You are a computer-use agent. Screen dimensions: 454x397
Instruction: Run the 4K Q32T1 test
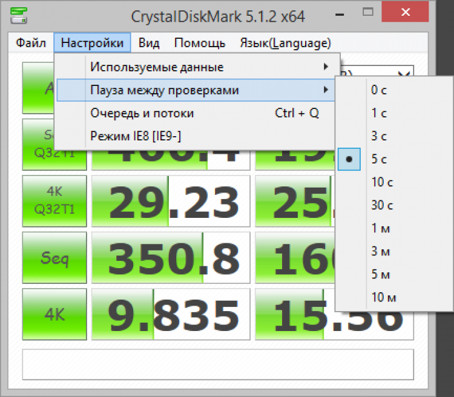click(x=54, y=201)
